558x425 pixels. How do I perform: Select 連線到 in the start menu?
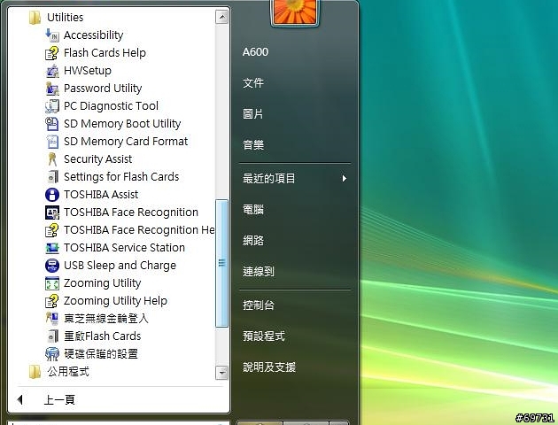pyautogui.click(x=259, y=271)
